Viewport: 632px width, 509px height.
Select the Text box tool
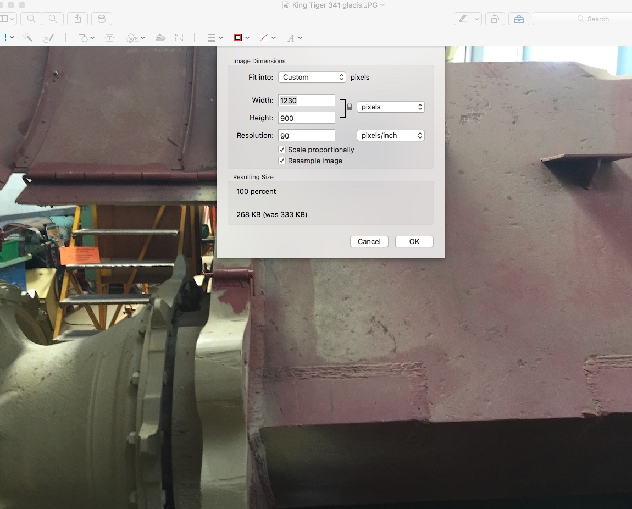[x=109, y=38]
